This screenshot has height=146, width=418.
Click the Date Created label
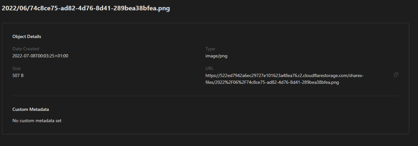coord(26,49)
